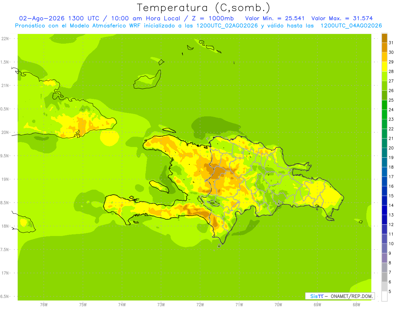The height and width of the screenshot is (309, 400).
Task: Click the '1.5N' latitude axis label
Action: [5, 62]
